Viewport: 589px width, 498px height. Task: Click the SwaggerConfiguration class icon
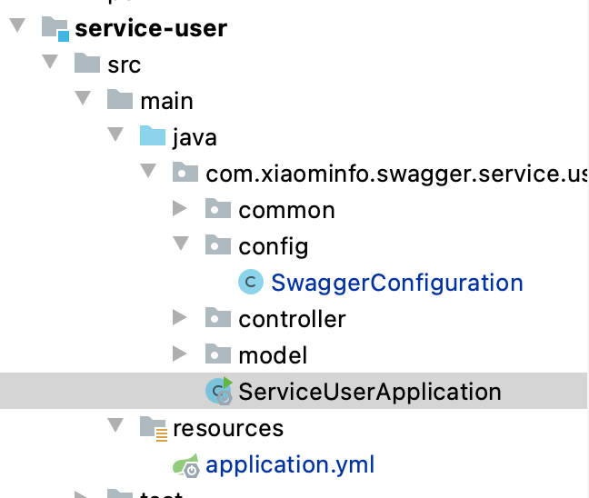[251, 283]
